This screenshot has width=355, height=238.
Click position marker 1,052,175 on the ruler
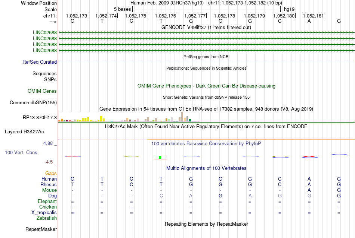coord(135,16)
